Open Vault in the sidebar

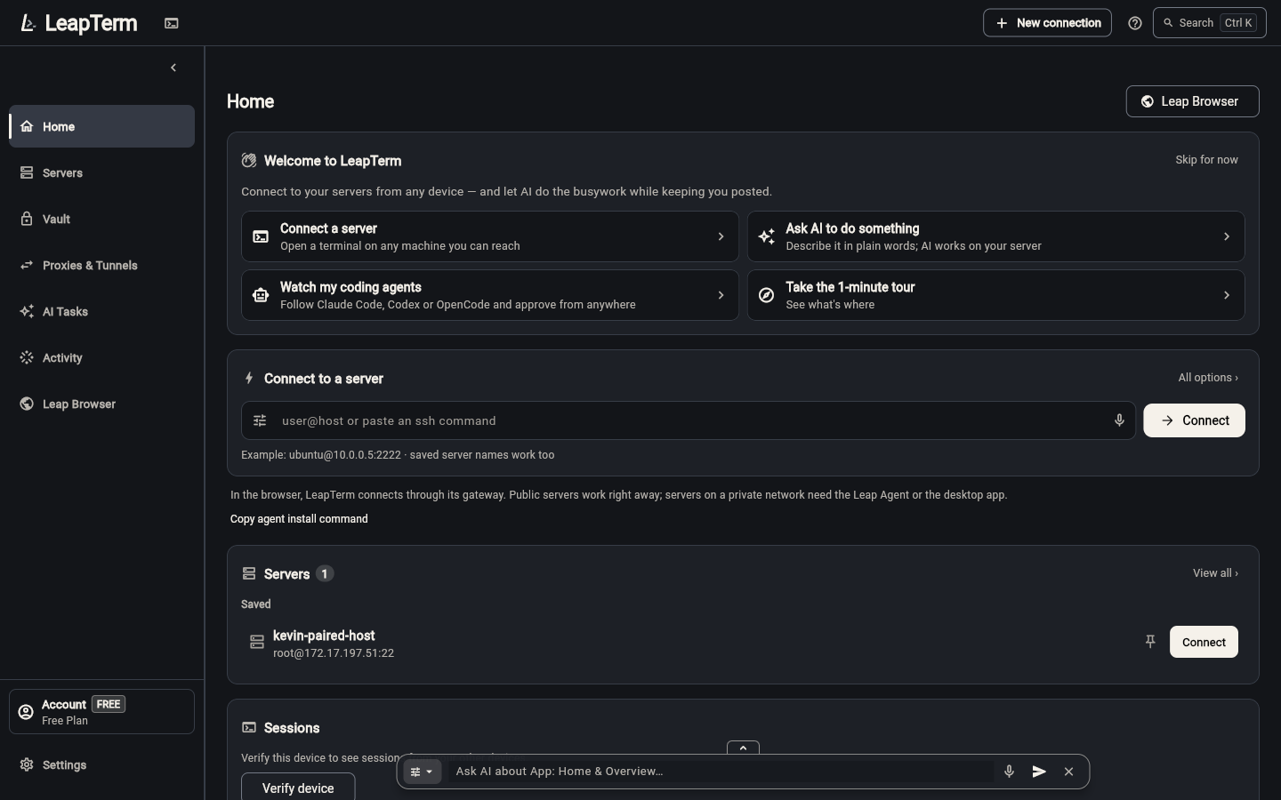[102, 219]
